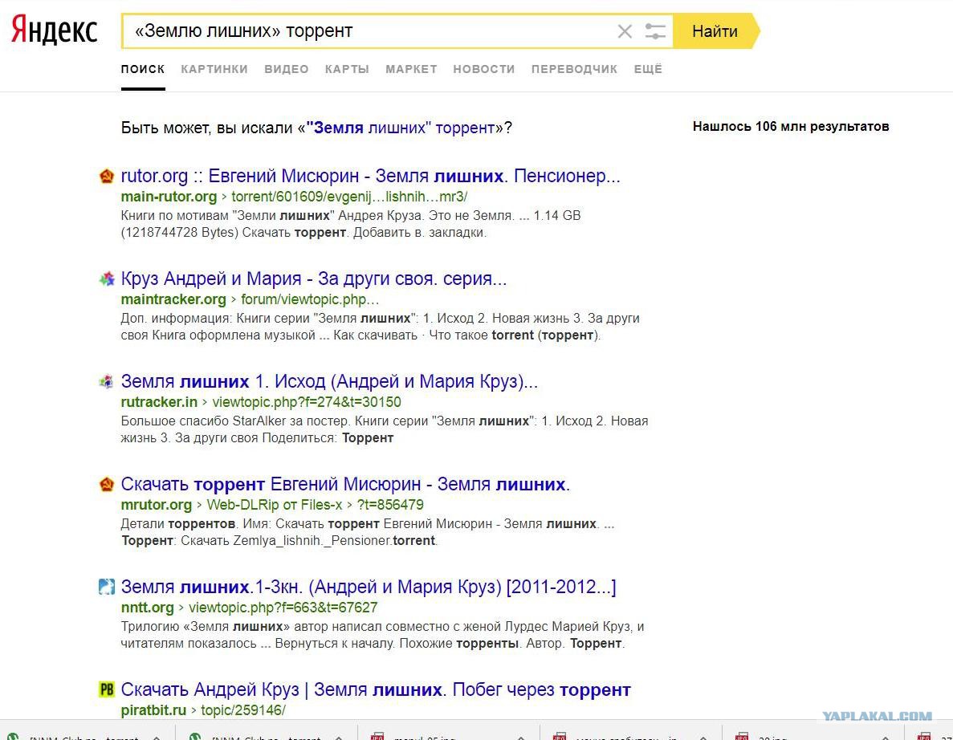
Task: Open the main-rutor.org green domain link
Action: (x=169, y=197)
